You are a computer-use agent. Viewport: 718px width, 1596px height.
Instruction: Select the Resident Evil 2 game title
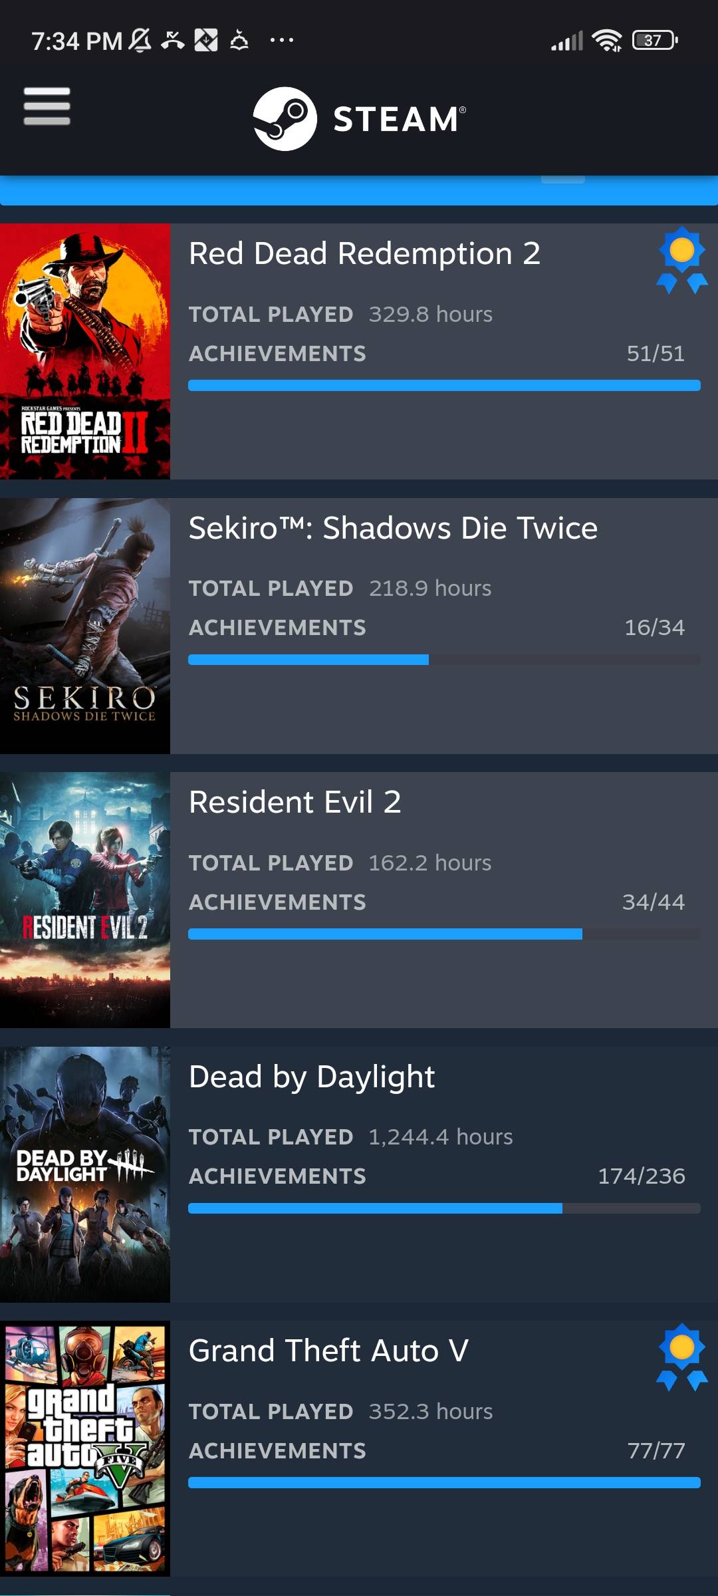tap(295, 802)
